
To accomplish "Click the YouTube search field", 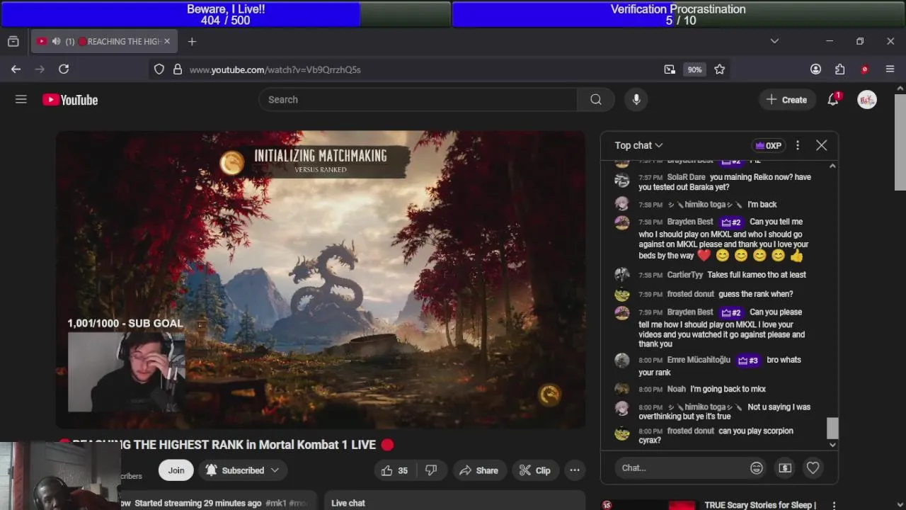I will [x=418, y=100].
